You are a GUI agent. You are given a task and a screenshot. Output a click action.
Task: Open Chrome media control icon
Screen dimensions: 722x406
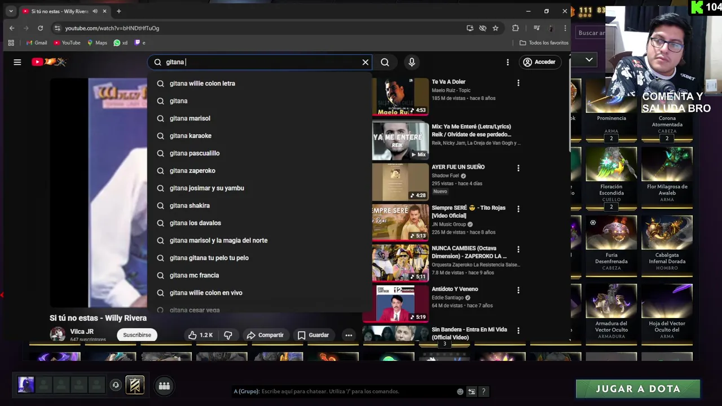(536, 28)
